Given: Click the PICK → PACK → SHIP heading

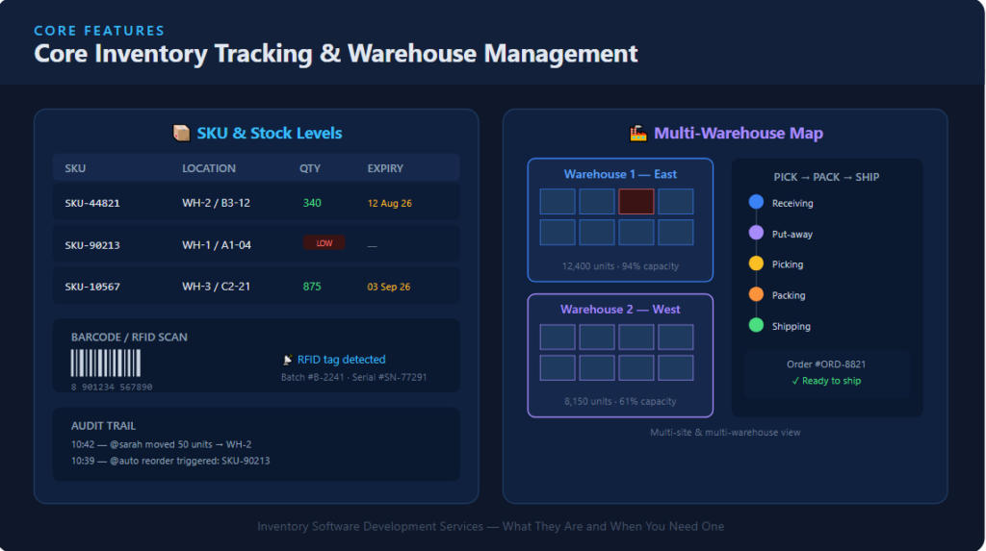Looking at the screenshot, I should click(826, 177).
